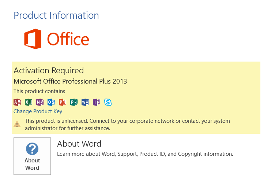Open the About Word button
Viewport: 271px width, 195px height.
coord(32,156)
